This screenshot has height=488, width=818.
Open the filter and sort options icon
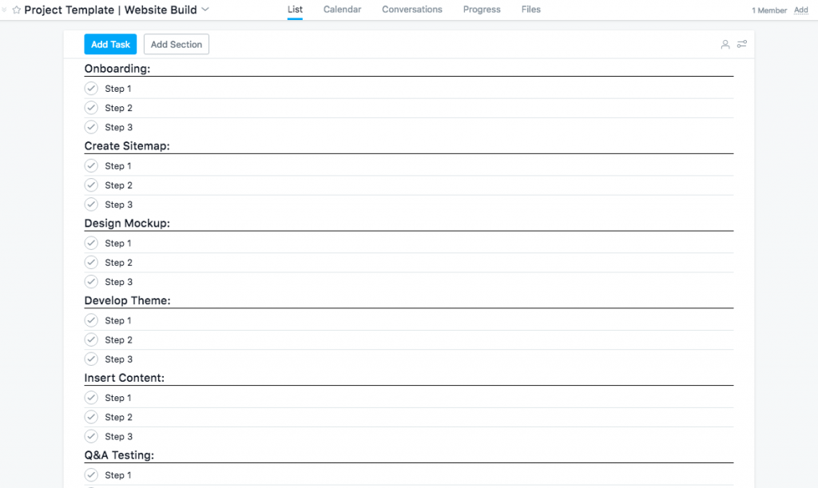[x=742, y=45]
